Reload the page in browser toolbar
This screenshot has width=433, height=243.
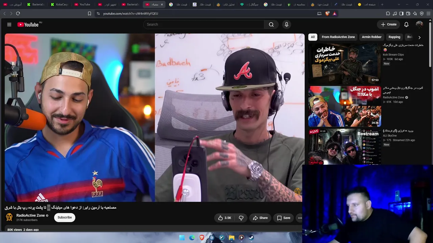[x=18, y=13]
